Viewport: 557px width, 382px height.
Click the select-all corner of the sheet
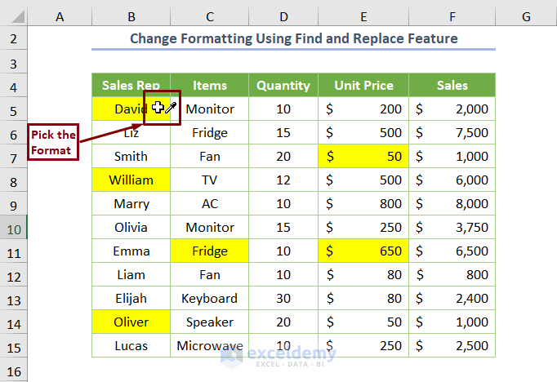(16, 16)
